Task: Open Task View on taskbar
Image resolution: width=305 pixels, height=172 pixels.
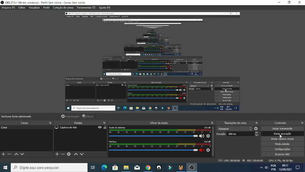Action: click(93, 168)
